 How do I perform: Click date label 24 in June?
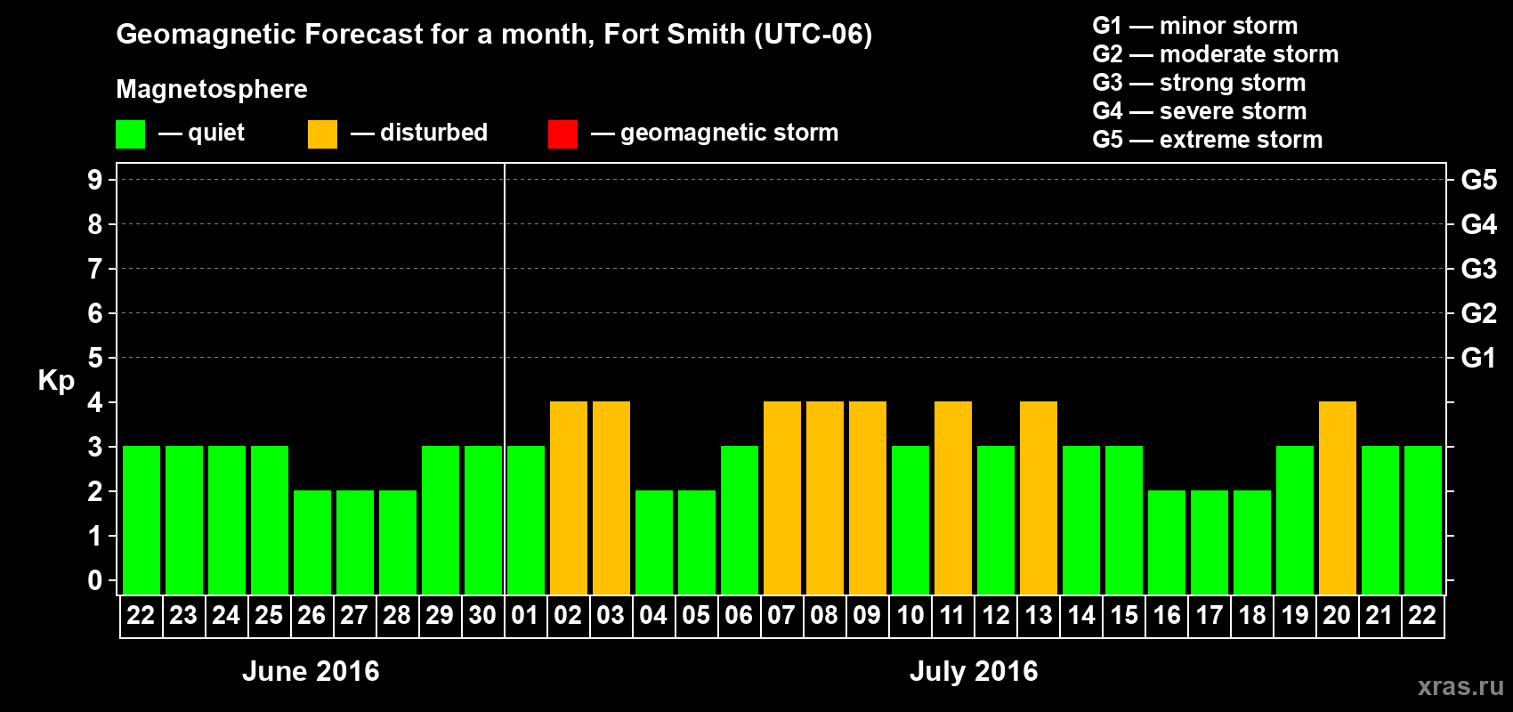pyautogui.click(x=226, y=616)
